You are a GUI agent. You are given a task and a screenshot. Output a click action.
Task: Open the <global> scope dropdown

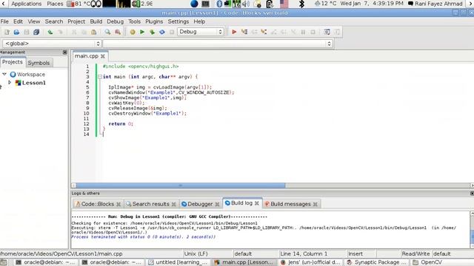coord(52,44)
